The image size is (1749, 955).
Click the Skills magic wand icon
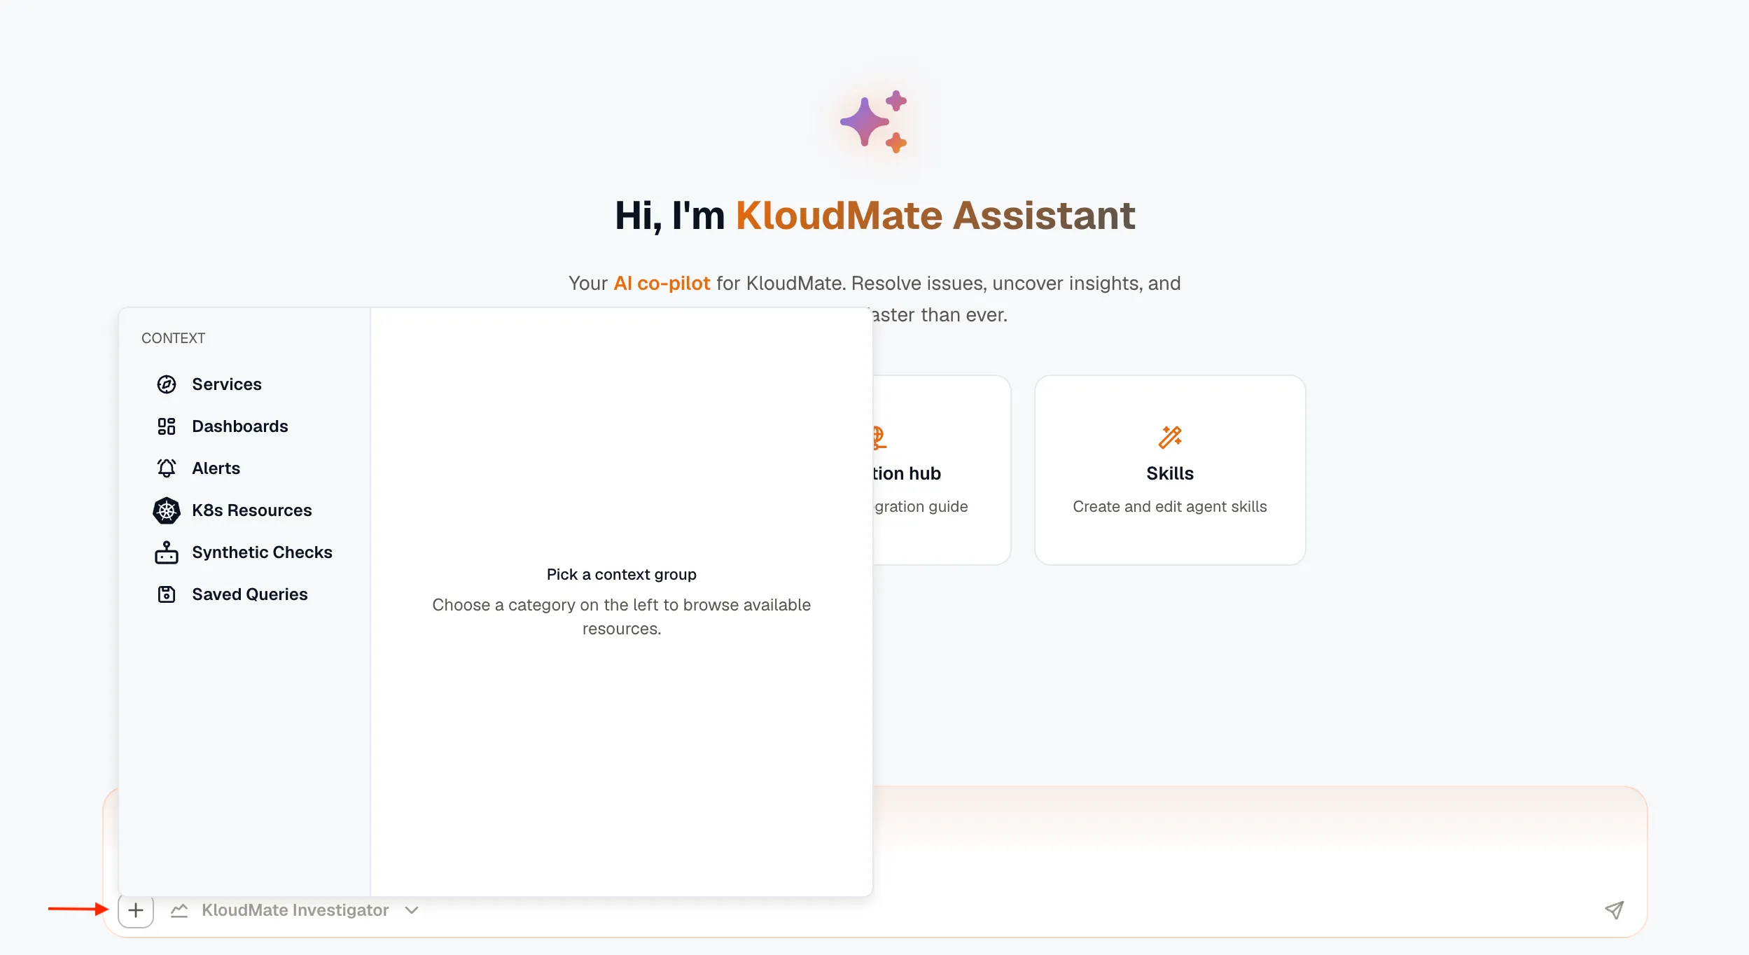point(1170,437)
